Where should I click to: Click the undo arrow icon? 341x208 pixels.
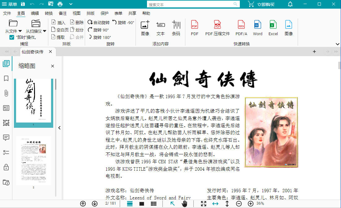click(x=32, y=4)
